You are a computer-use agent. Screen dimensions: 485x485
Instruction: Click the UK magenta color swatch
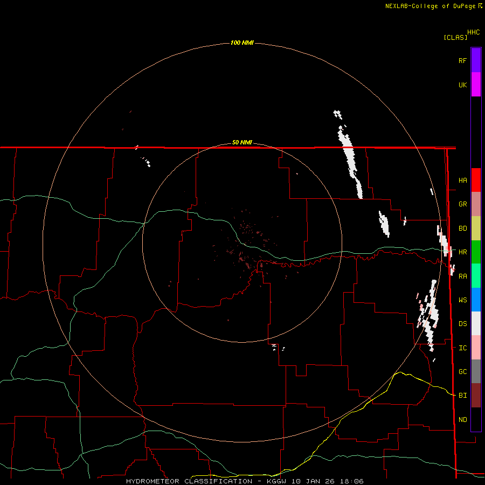[476, 85]
